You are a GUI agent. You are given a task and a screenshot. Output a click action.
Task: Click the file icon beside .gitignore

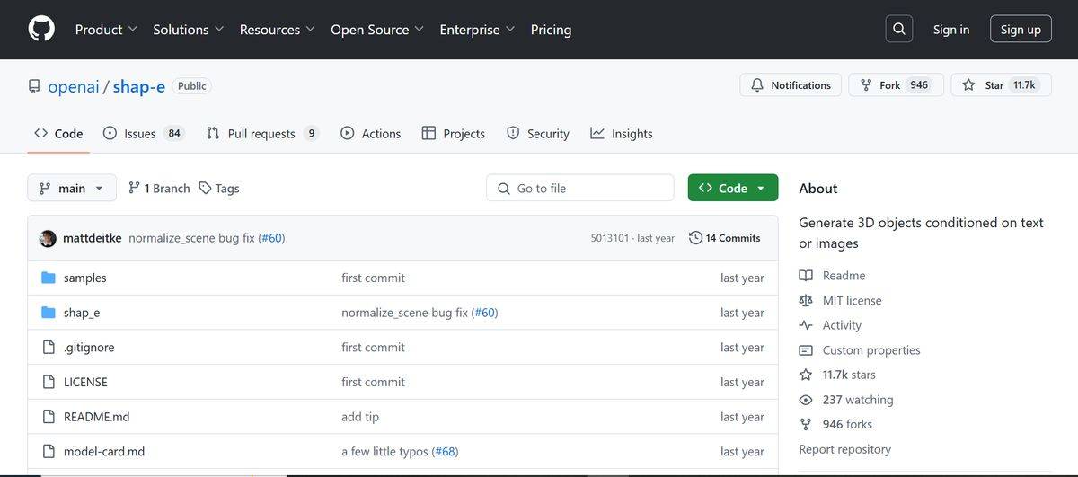49,347
